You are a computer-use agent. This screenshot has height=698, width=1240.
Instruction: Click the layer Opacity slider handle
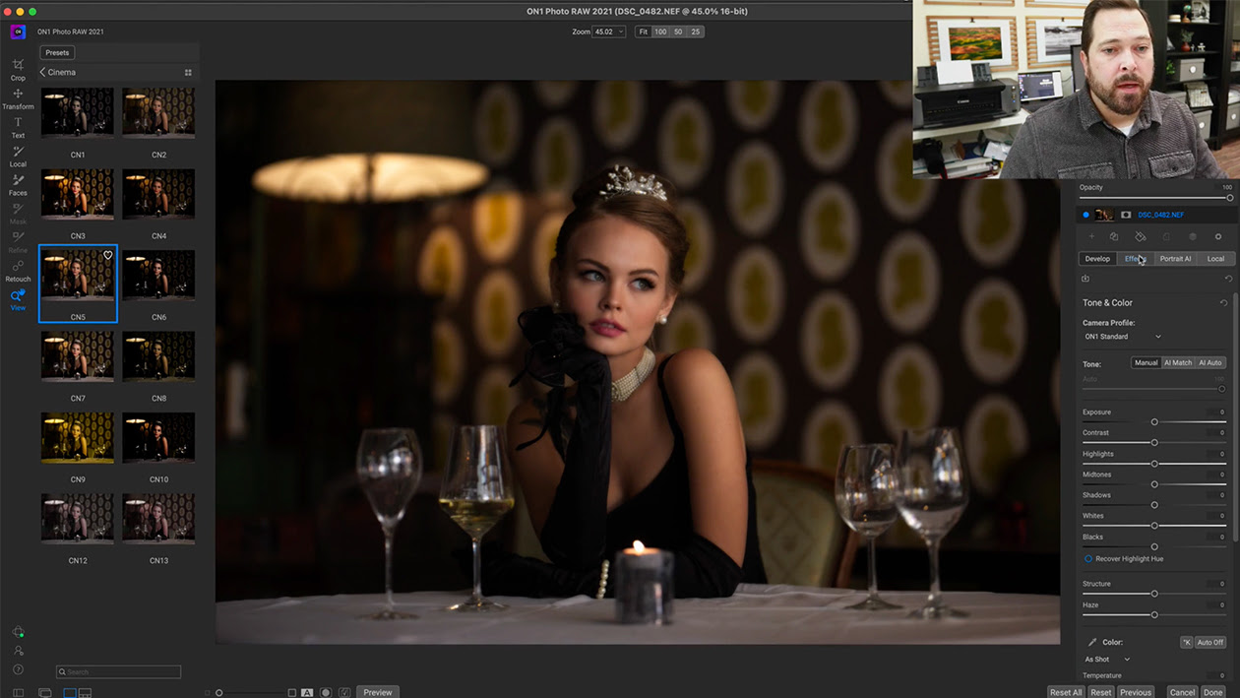coord(1229,198)
